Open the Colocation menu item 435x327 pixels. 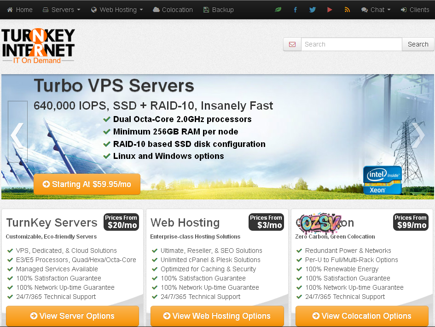[173, 10]
